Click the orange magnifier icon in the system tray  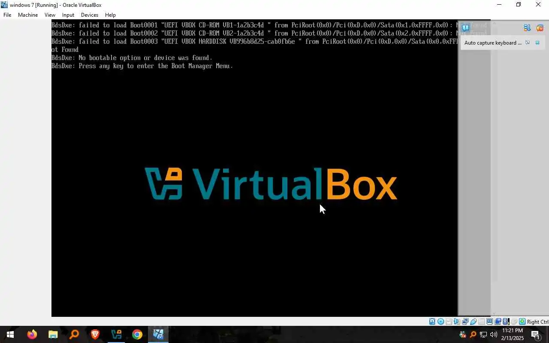[x=473, y=334]
